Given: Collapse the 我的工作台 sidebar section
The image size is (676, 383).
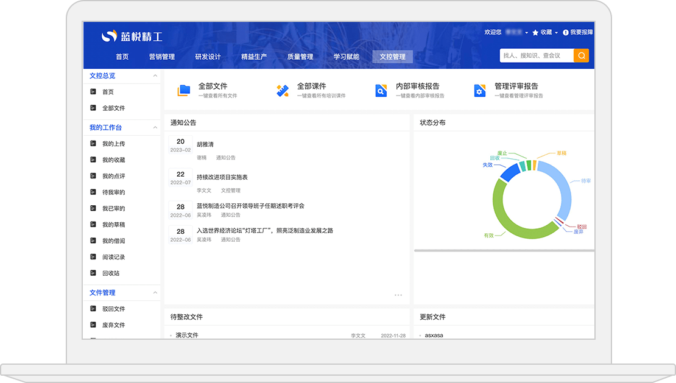Looking at the screenshot, I should tap(155, 128).
